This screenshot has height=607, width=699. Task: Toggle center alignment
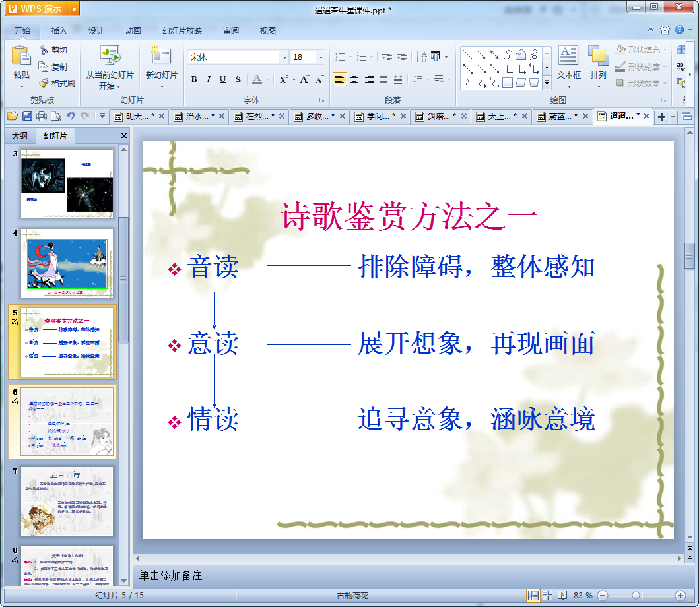pos(354,80)
